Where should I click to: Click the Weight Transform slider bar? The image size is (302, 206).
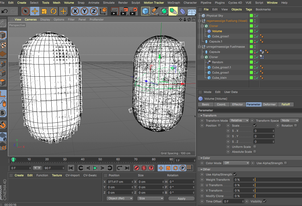click(x=278, y=180)
